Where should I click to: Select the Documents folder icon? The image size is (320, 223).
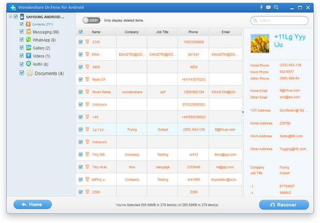click(29, 73)
